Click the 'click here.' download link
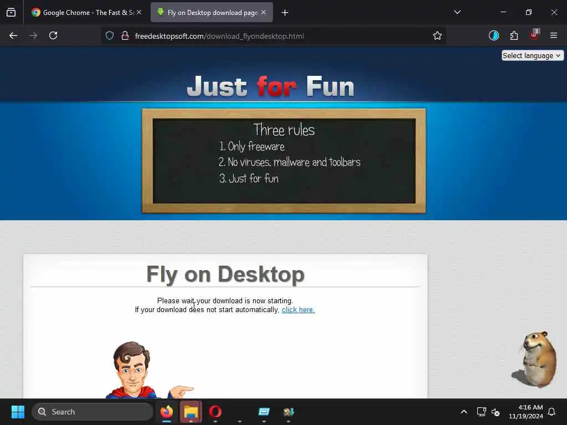567x425 pixels. (x=298, y=310)
